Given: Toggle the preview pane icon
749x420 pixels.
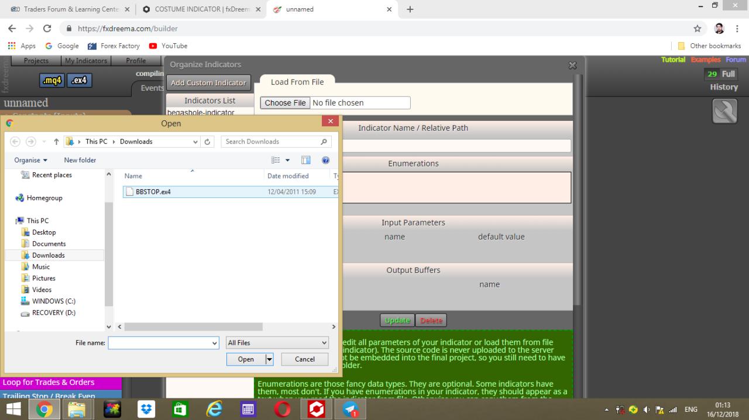Looking at the screenshot, I should click(x=305, y=160).
